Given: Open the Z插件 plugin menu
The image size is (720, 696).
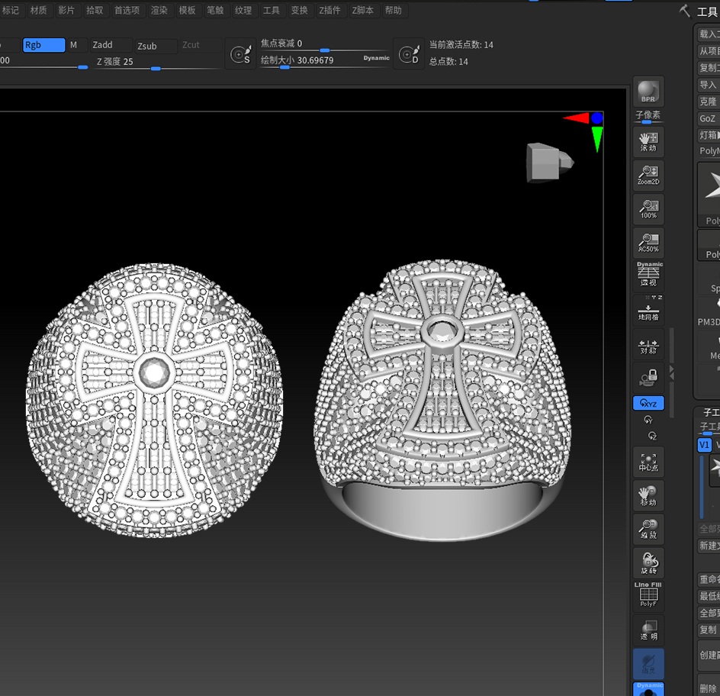Looking at the screenshot, I should click(x=329, y=11).
